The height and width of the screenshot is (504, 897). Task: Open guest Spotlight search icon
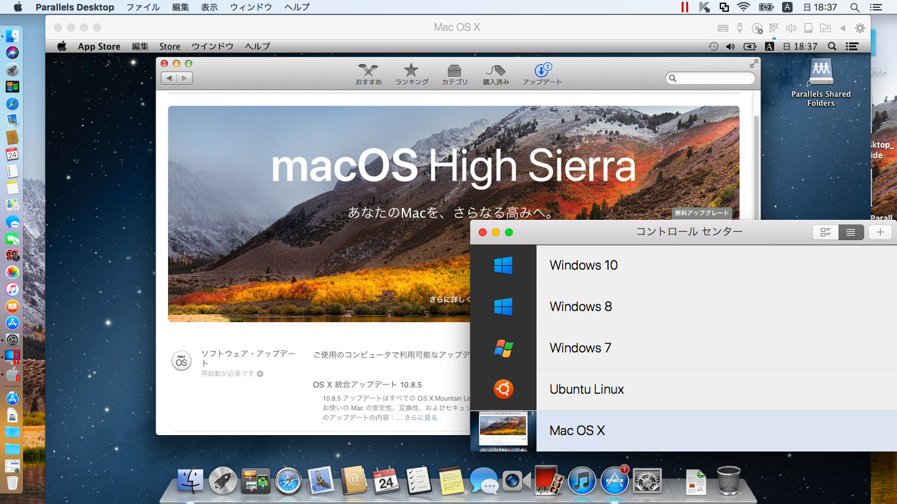coord(832,47)
